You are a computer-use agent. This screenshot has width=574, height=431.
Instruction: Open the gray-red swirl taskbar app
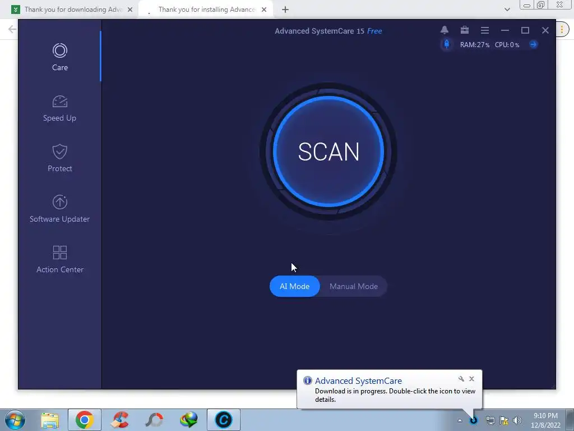click(x=154, y=420)
